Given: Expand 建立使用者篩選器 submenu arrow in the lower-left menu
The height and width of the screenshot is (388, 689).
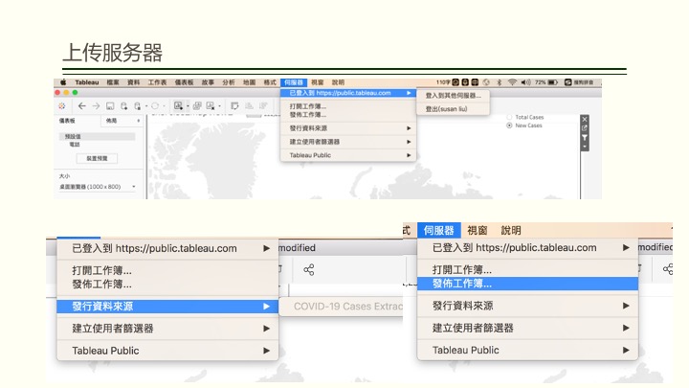Looking at the screenshot, I should [x=266, y=329].
